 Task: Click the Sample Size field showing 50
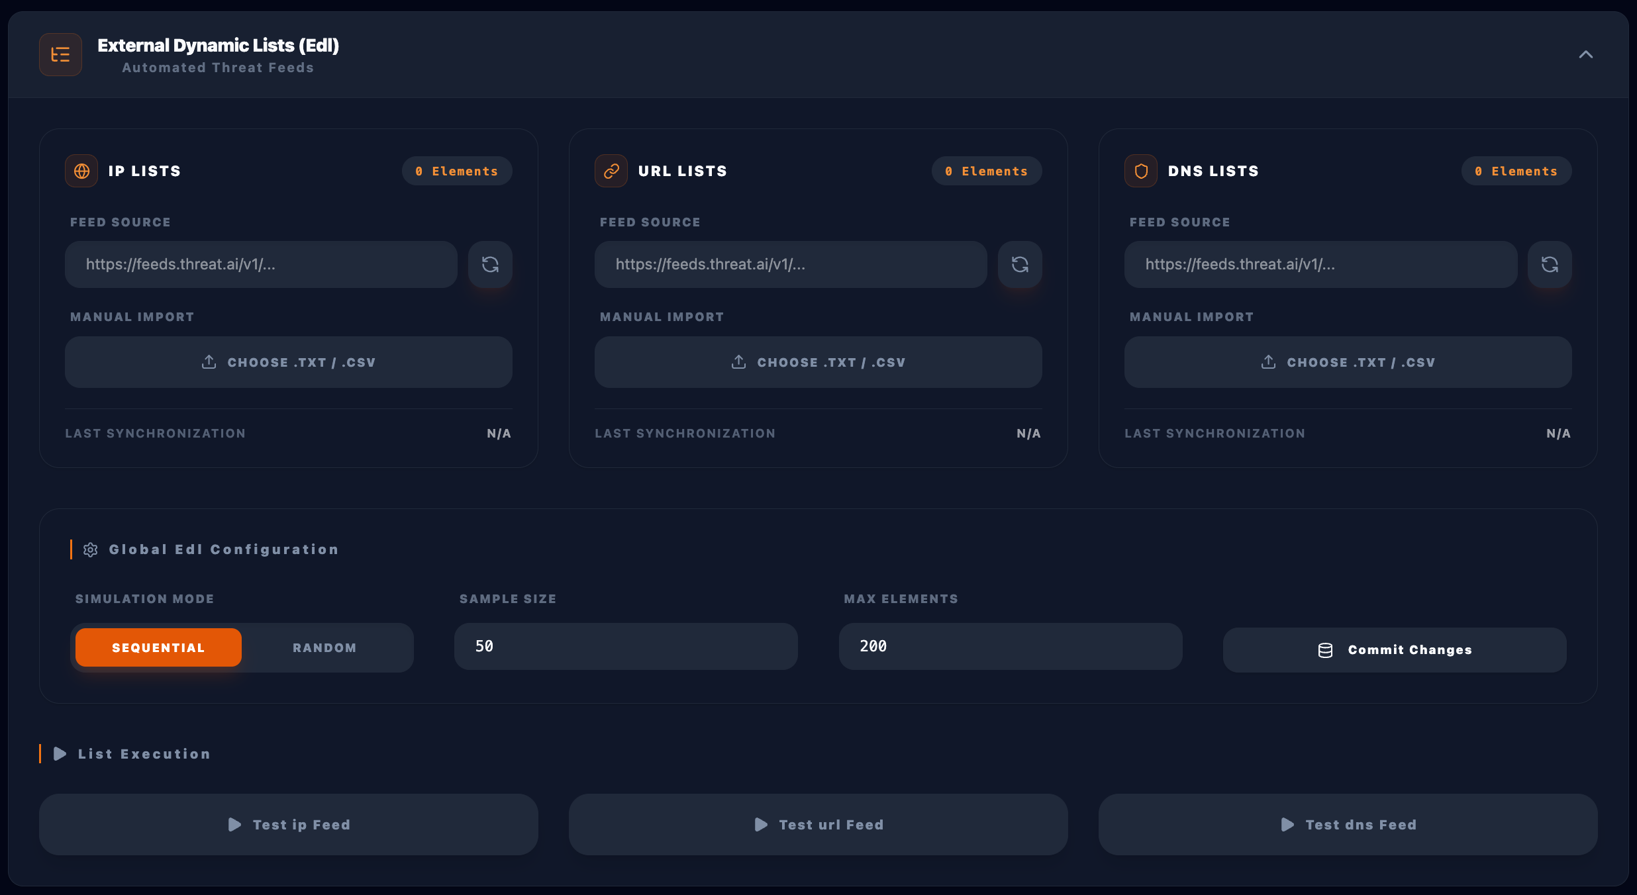pyautogui.click(x=626, y=646)
